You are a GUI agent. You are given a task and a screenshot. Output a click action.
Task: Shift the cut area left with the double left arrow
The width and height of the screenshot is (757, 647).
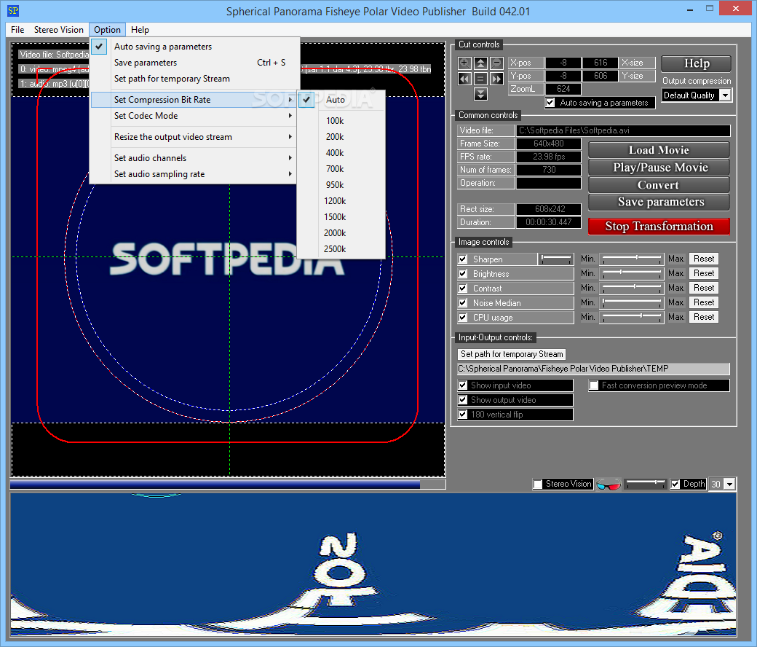464,79
